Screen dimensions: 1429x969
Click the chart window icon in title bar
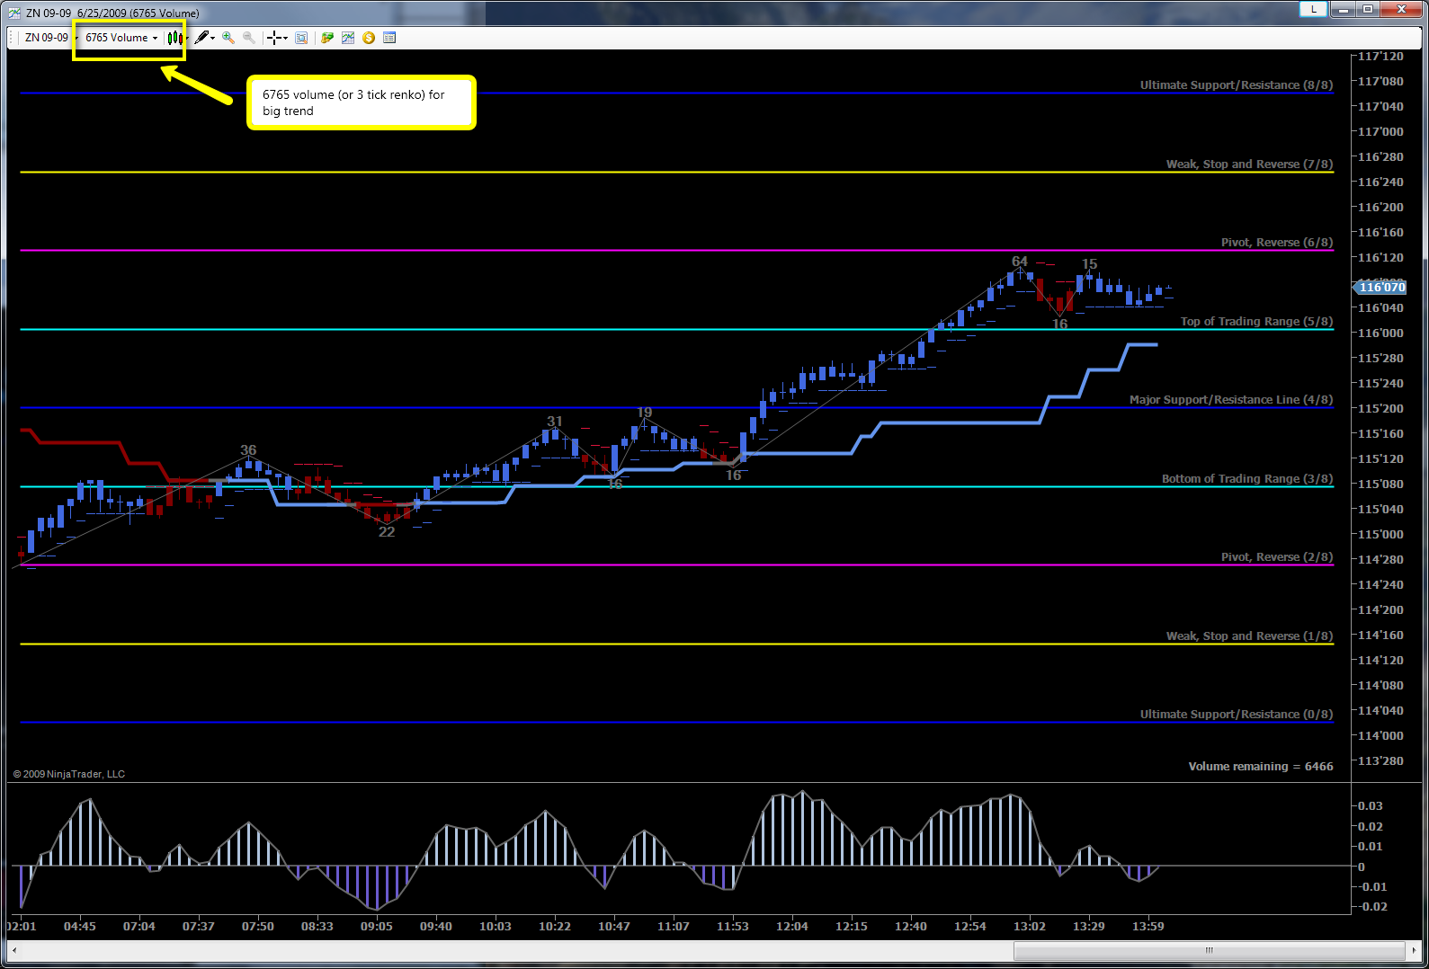[14, 13]
